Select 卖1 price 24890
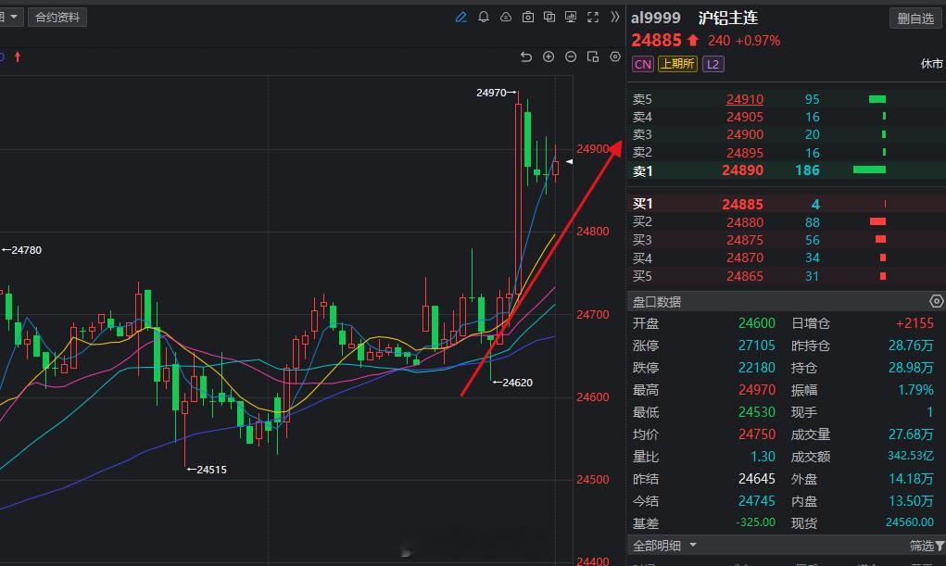 tap(743, 170)
